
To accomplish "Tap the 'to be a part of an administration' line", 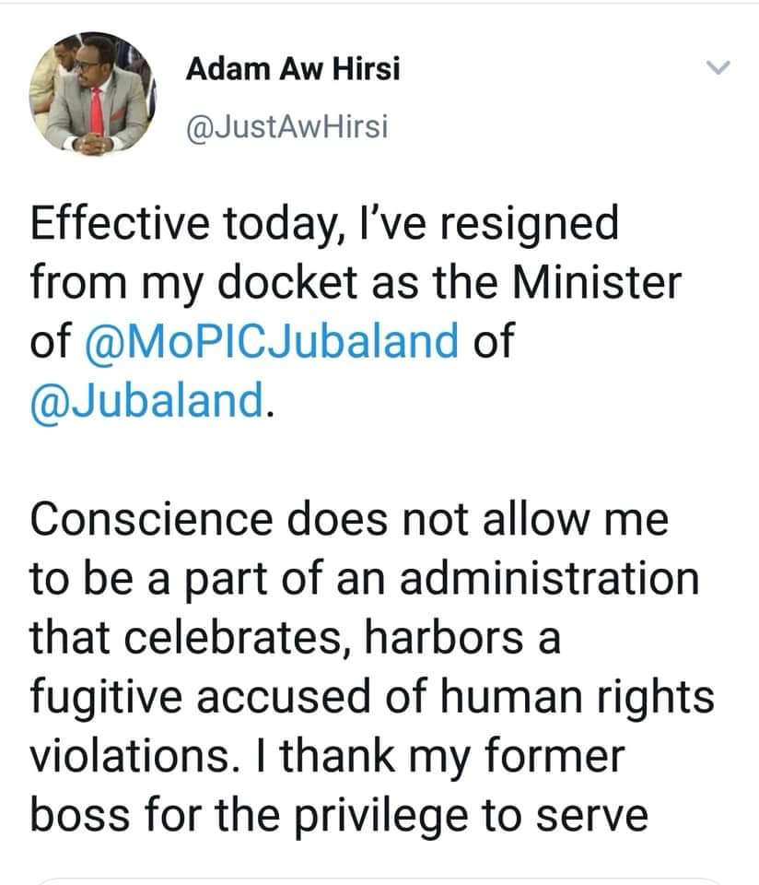I will (364, 580).
